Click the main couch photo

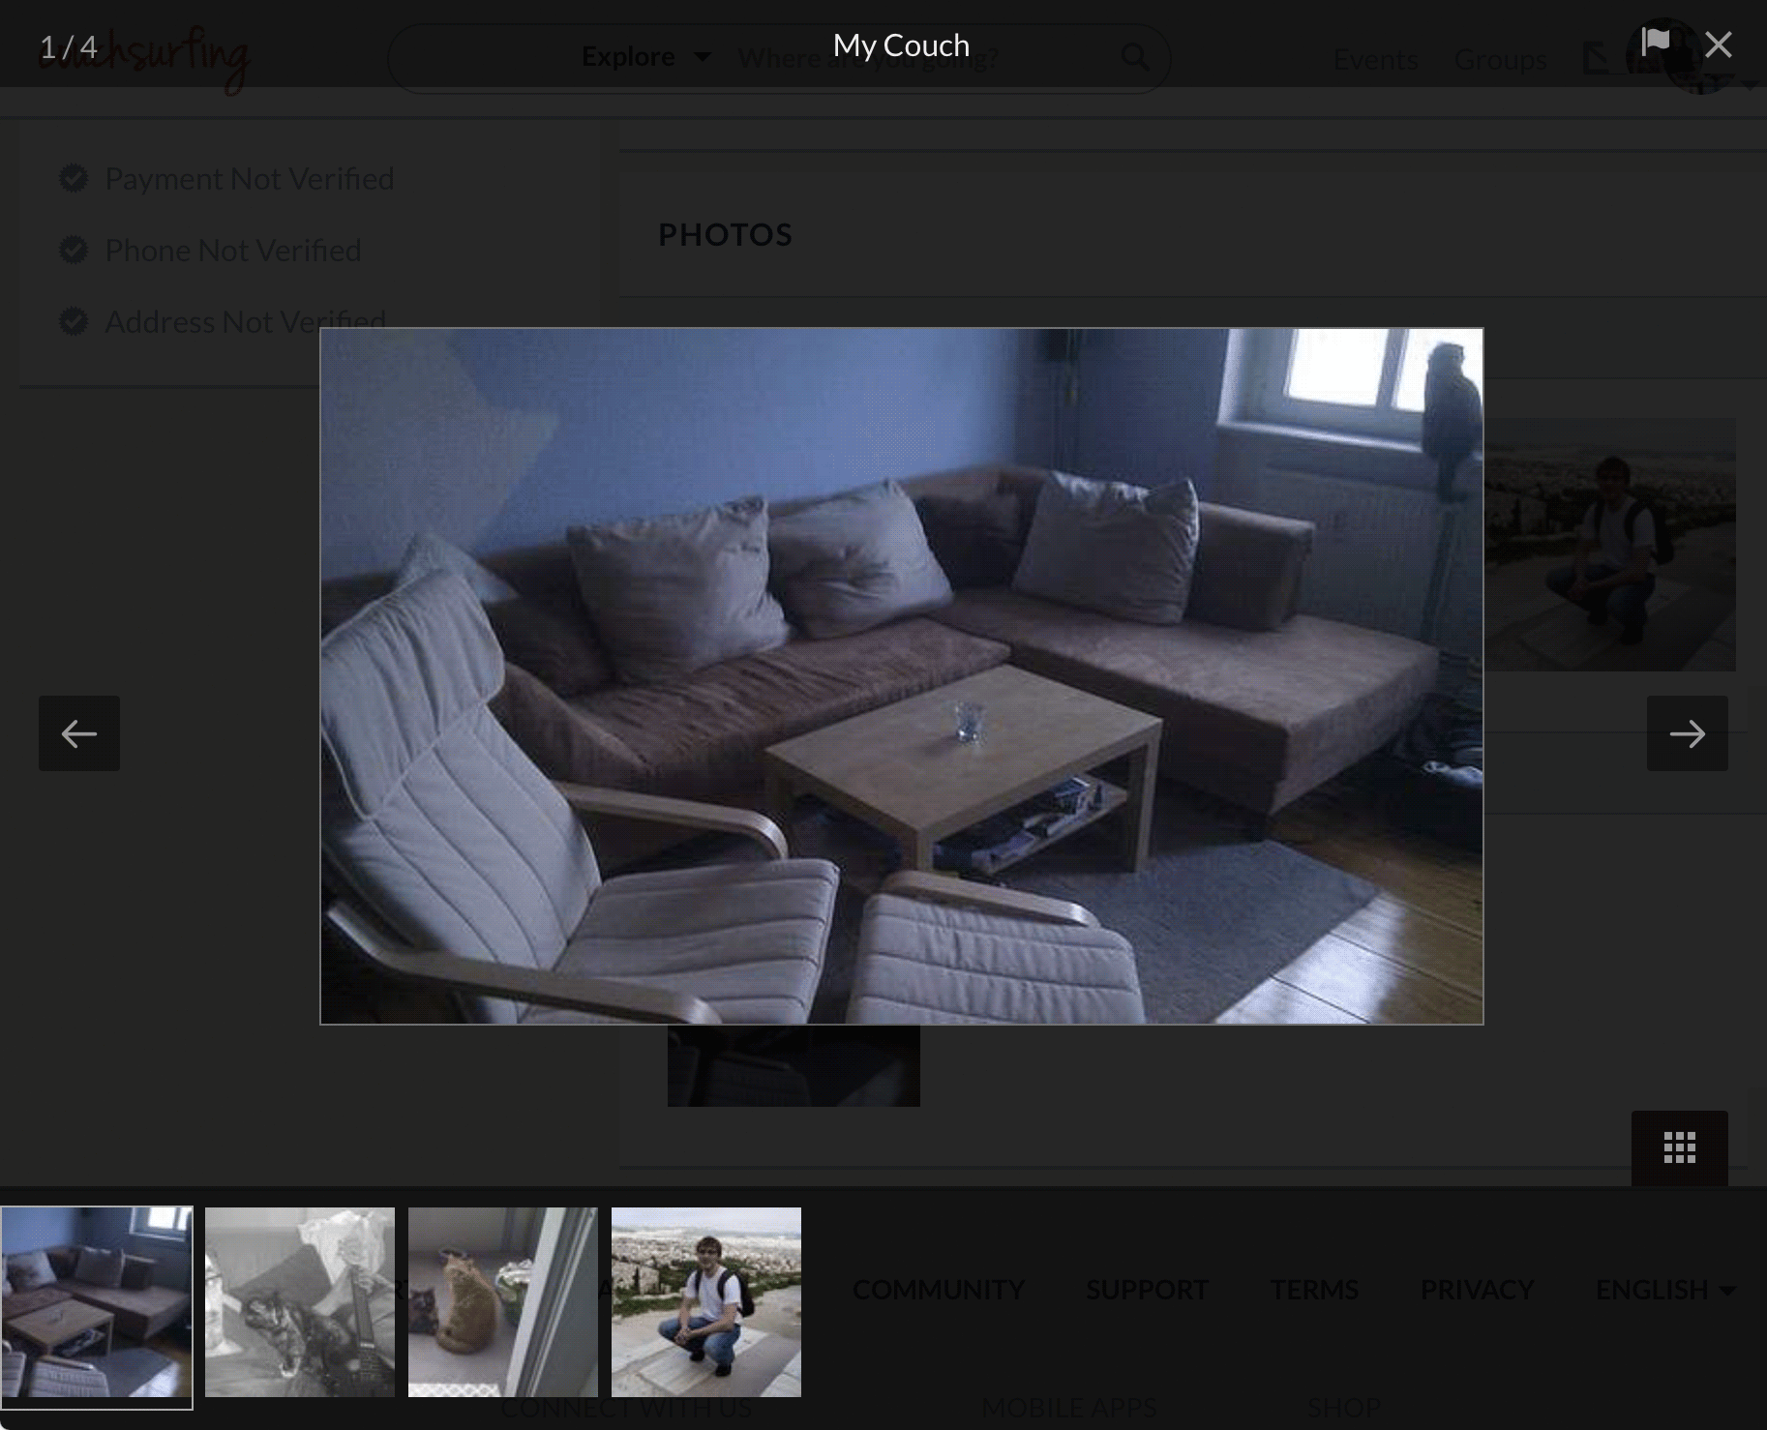[902, 676]
